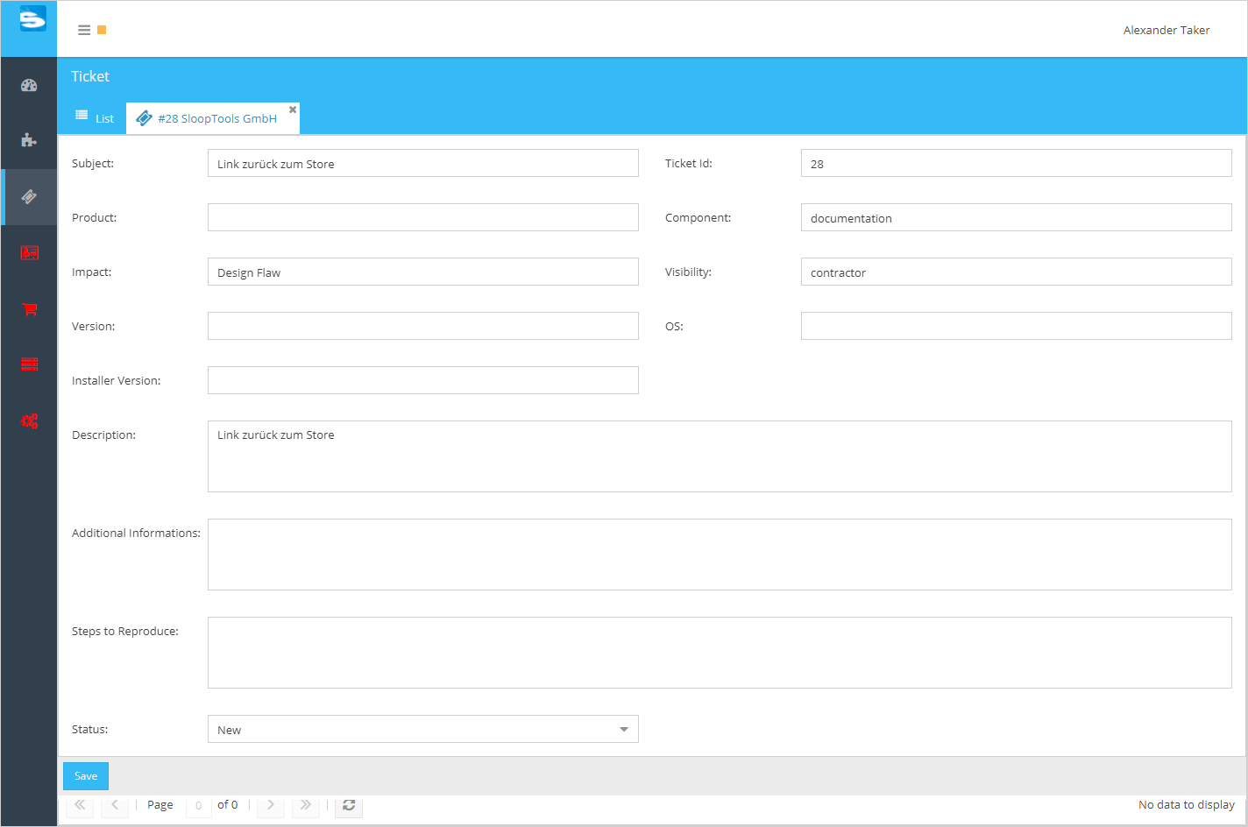Go to first page in the pager

pyautogui.click(x=79, y=804)
